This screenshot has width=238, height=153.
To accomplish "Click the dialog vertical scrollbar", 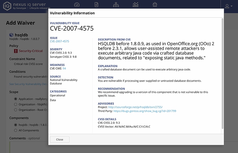I will (x=222, y=74).
